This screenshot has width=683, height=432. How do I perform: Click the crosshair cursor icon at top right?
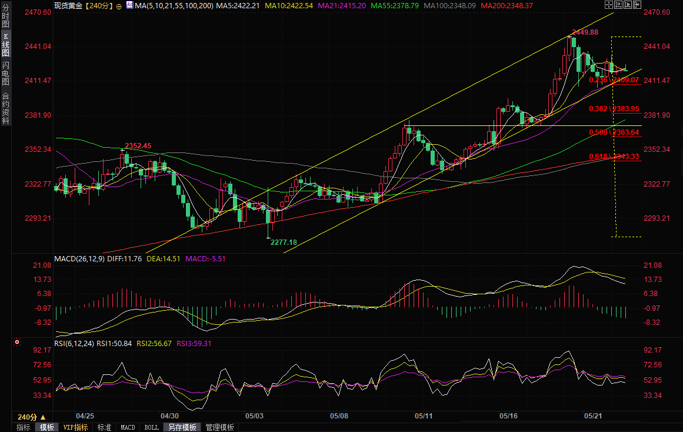pyautogui.click(x=609, y=5)
